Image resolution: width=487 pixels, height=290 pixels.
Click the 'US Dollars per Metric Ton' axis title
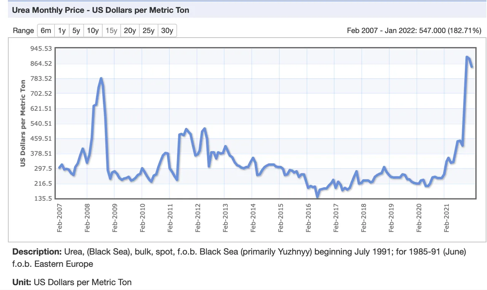[23, 123]
